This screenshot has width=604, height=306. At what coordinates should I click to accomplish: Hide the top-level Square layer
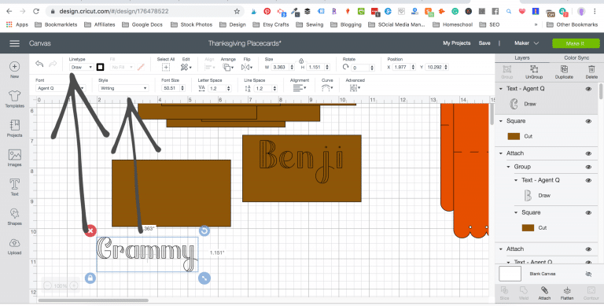[x=588, y=121]
